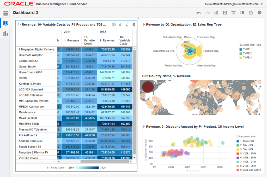Open the table panel options cog menu
This screenshot has width=267, height=177.
(134, 24)
